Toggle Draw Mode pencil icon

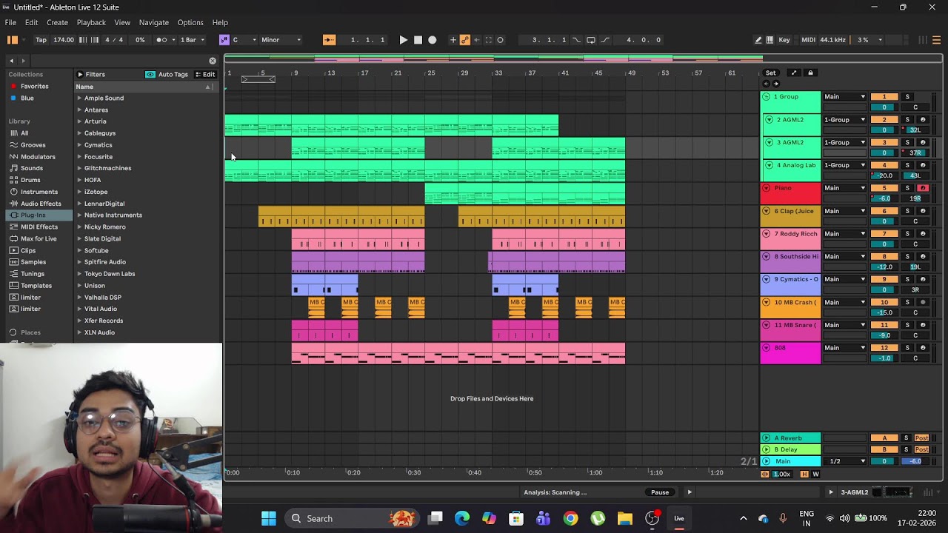(x=758, y=40)
